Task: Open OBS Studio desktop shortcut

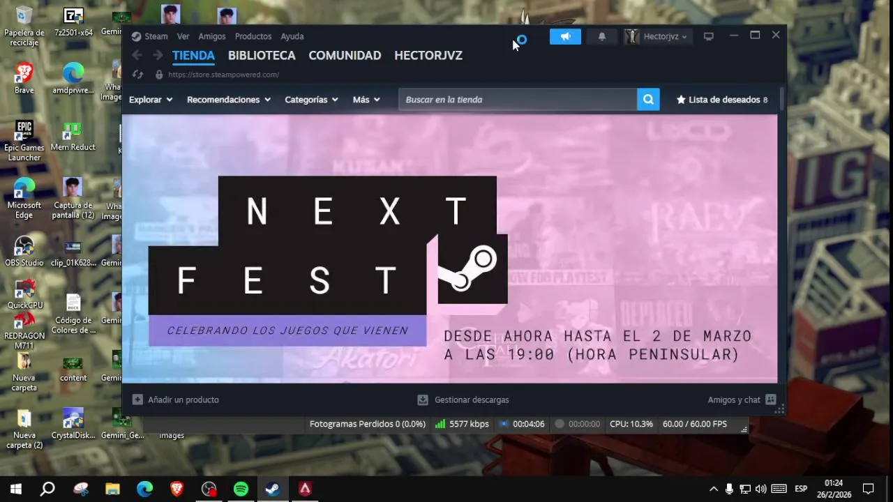Action: click(x=24, y=251)
